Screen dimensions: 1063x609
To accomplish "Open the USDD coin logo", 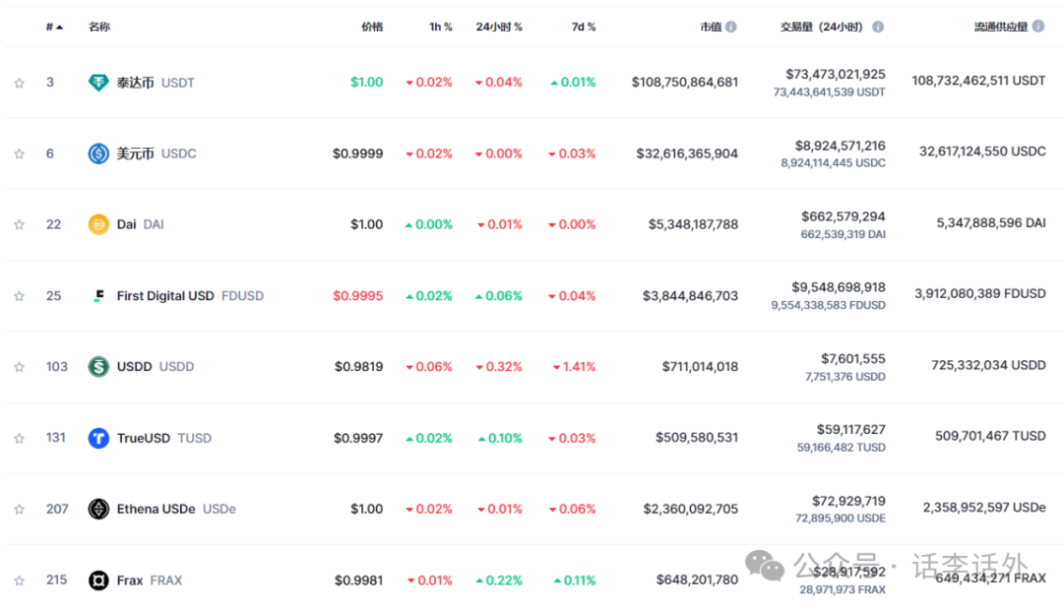I will tap(98, 367).
